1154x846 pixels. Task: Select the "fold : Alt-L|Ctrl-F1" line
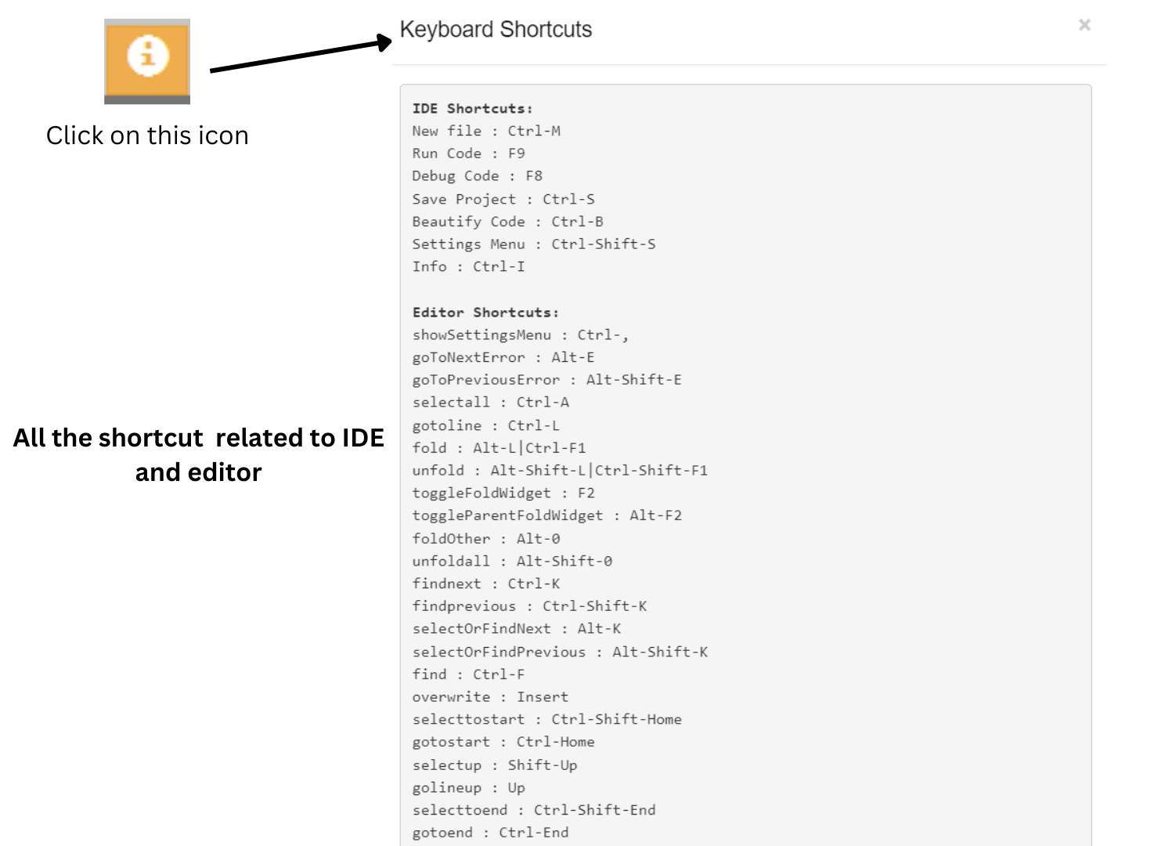coord(501,447)
